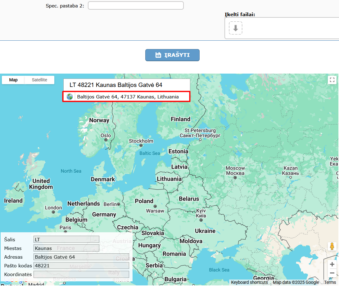Click the Romania label on the map
This screenshot has height=286, width=339.
coord(174,254)
